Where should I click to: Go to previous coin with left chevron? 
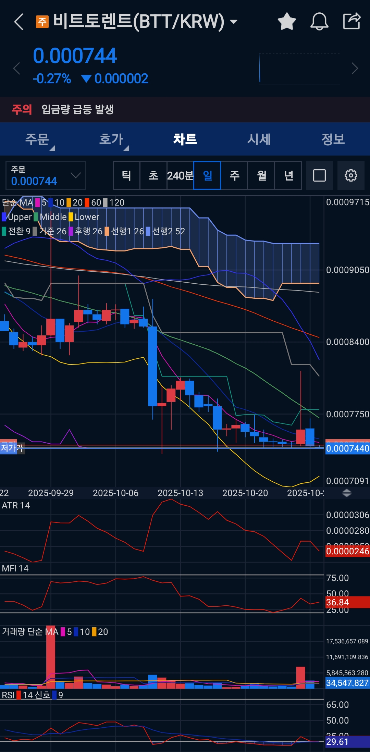[x=16, y=69]
